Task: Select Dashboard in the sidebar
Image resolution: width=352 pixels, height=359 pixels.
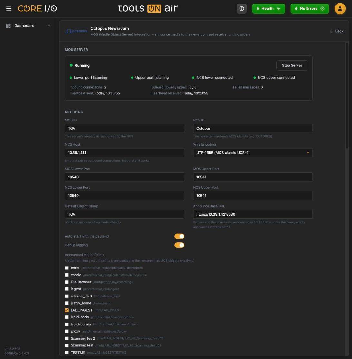Action: point(24,26)
